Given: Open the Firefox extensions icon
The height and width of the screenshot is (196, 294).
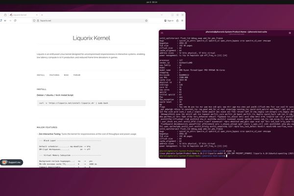Looking at the screenshot, I should tap(177, 21).
